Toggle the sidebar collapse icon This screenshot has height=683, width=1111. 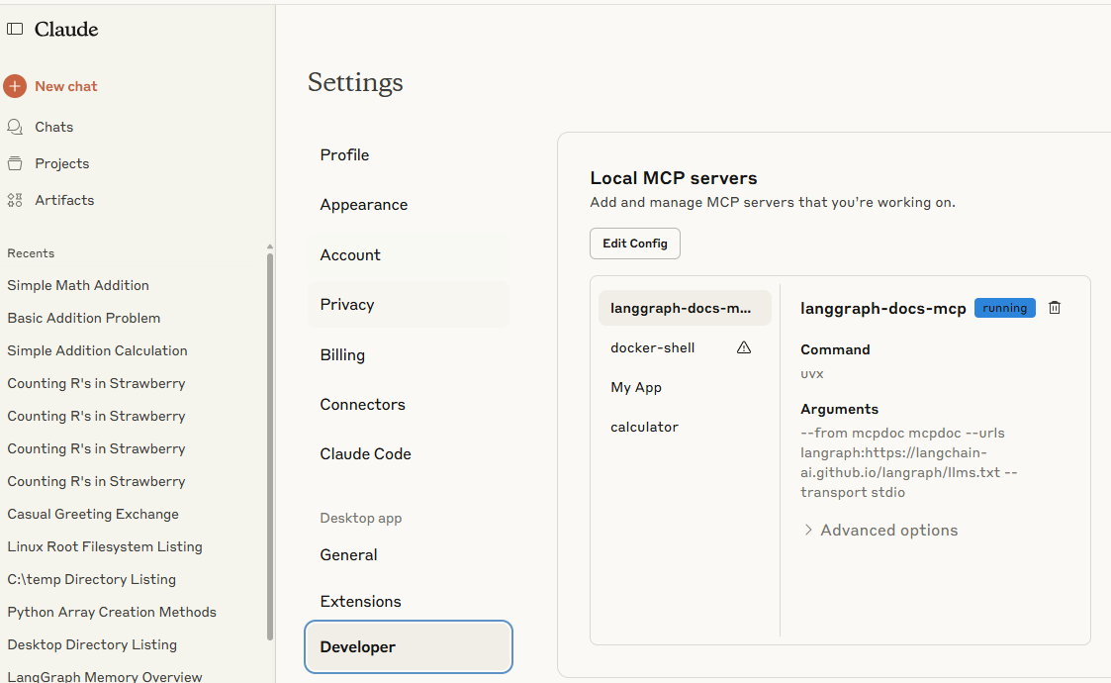tap(15, 30)
